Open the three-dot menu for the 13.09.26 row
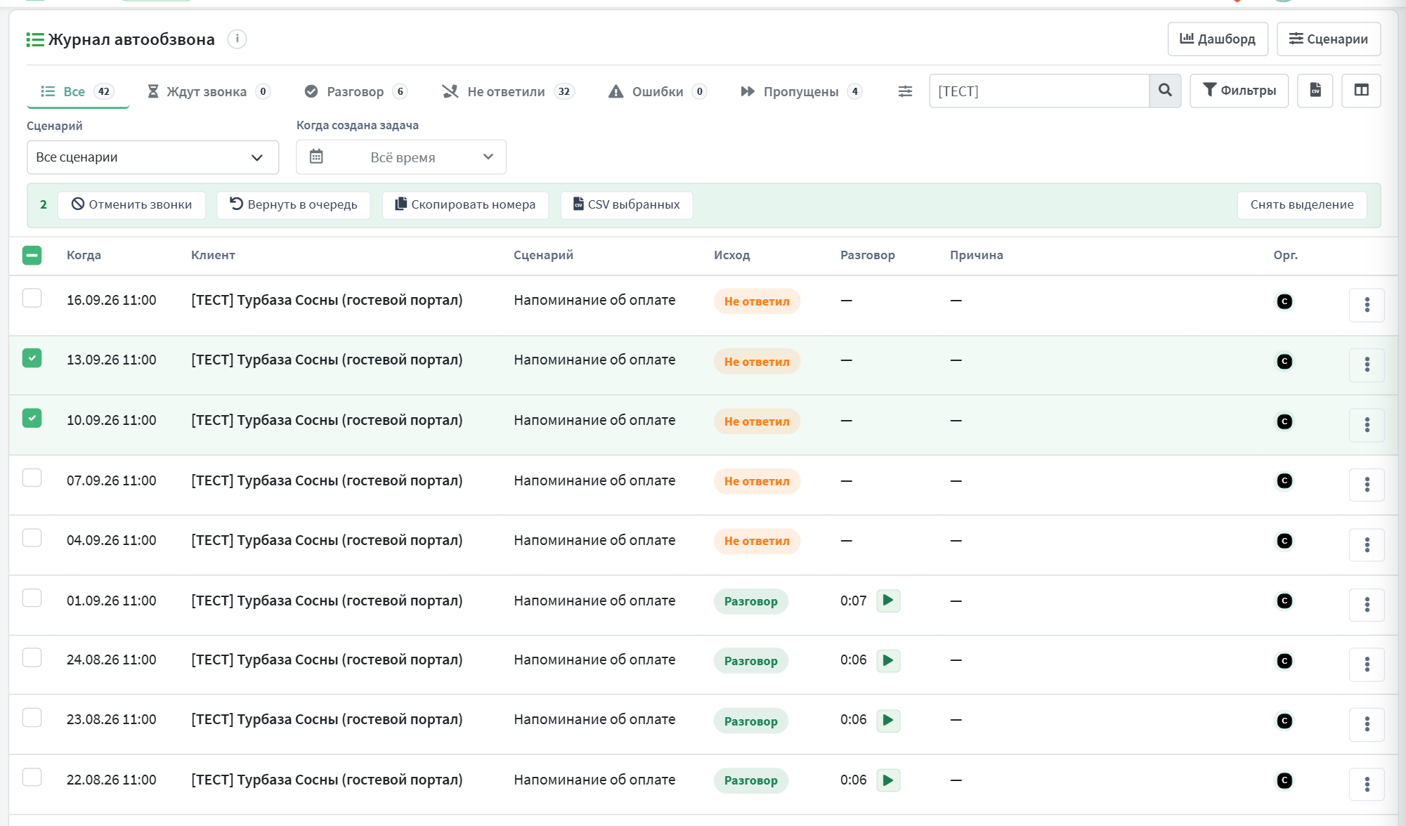Viewport: 1406px width, 826px height. tap(1367, 365)
